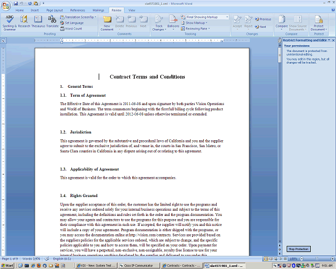The height and width of the screenshot is (269, 336).
Task: Click Zoom In plus button
Action: coord(332,258)
